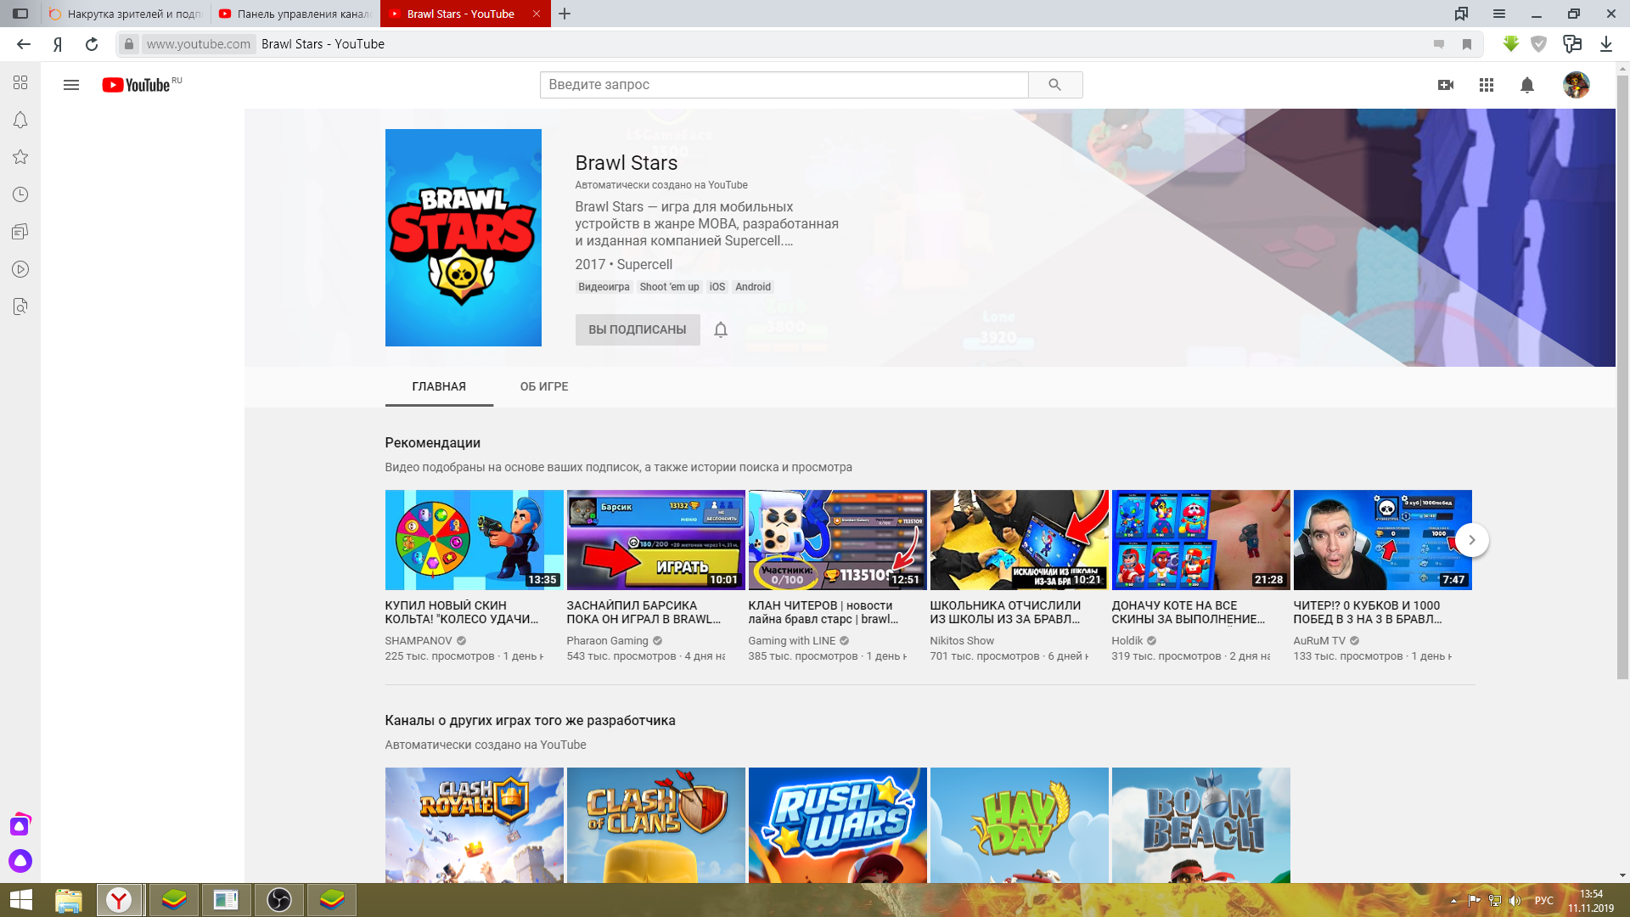Screen dimensions: 1630x917
Task: Switch to Панель управления каналом browser tab
Action: (x=295, y=14)
